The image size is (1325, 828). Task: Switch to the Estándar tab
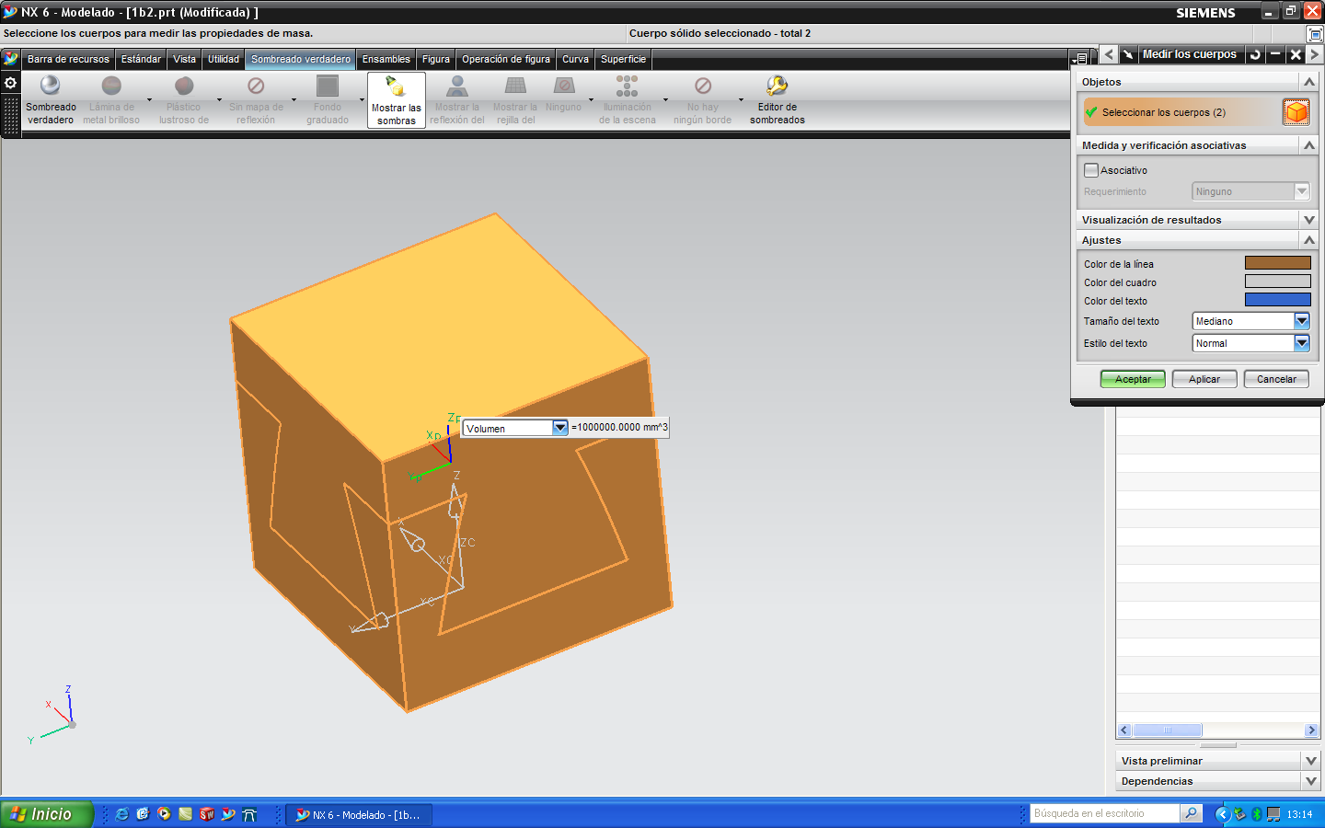[x=141, y=59]
